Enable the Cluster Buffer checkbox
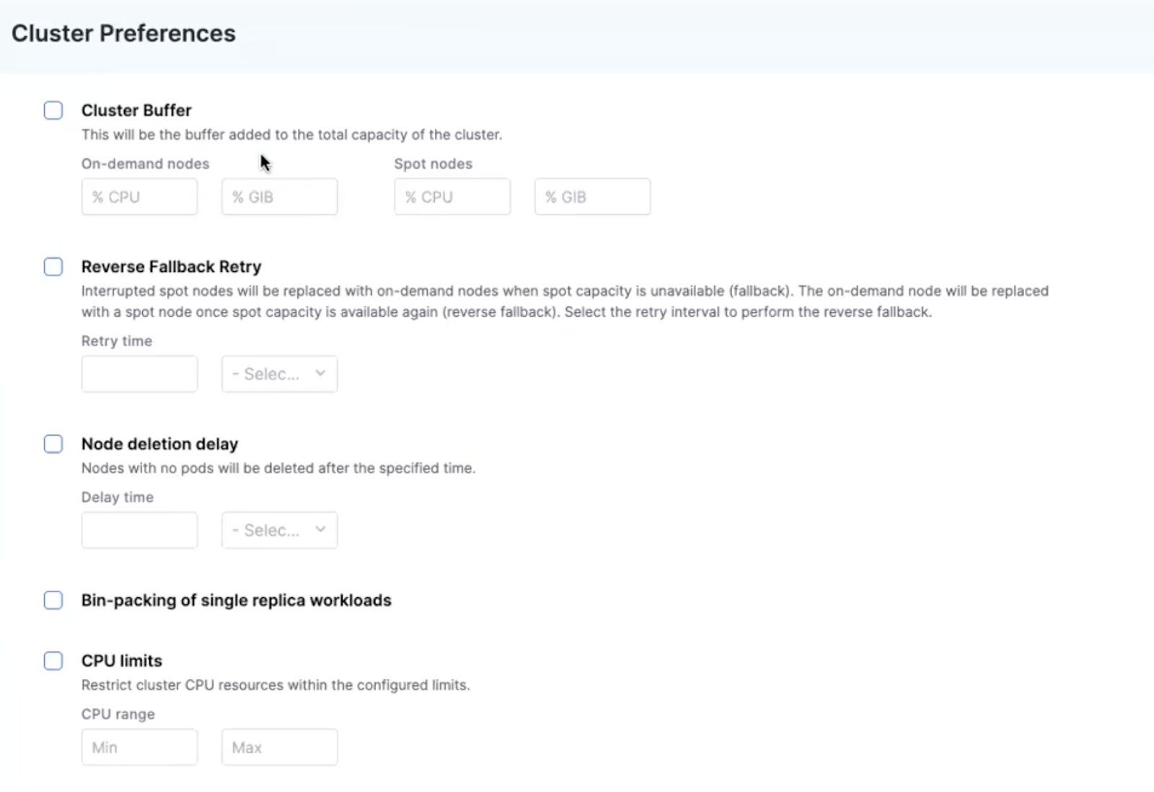The height and width of the screenshot is (792, 1154). (53, 110)
